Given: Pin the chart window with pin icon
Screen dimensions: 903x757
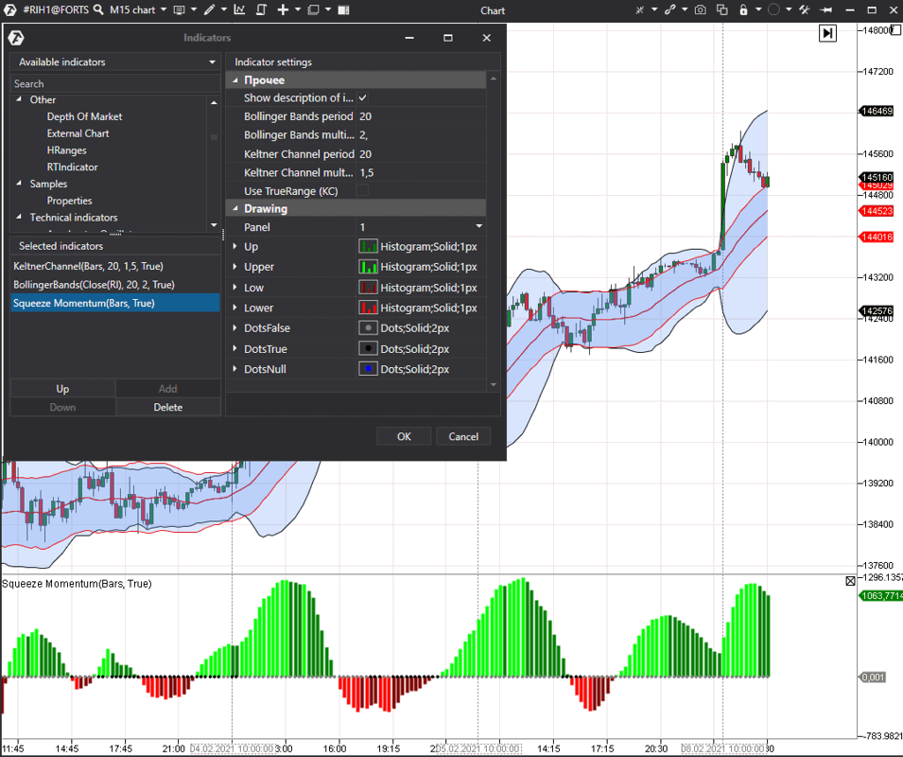Looking at the screenshot, I should coord(826,9).
